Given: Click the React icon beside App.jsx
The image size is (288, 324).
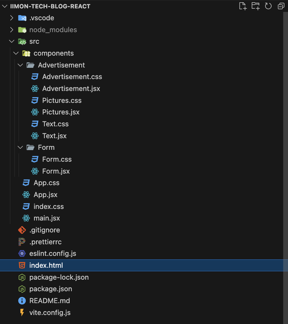Looking at the screenshot, I should [26, 195].
